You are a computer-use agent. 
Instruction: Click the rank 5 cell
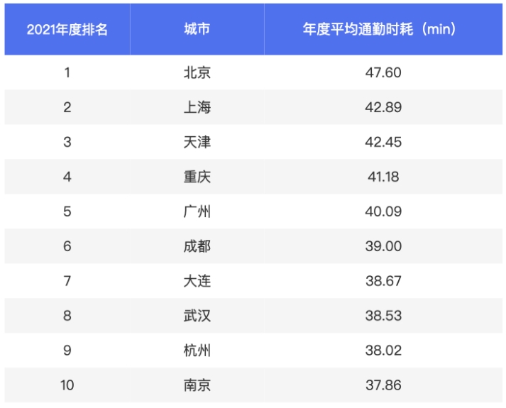coord(67,211)
